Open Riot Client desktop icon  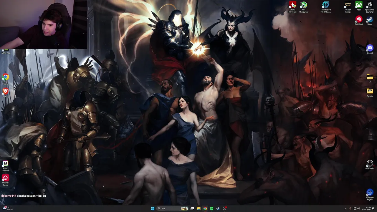coord(359,21)
